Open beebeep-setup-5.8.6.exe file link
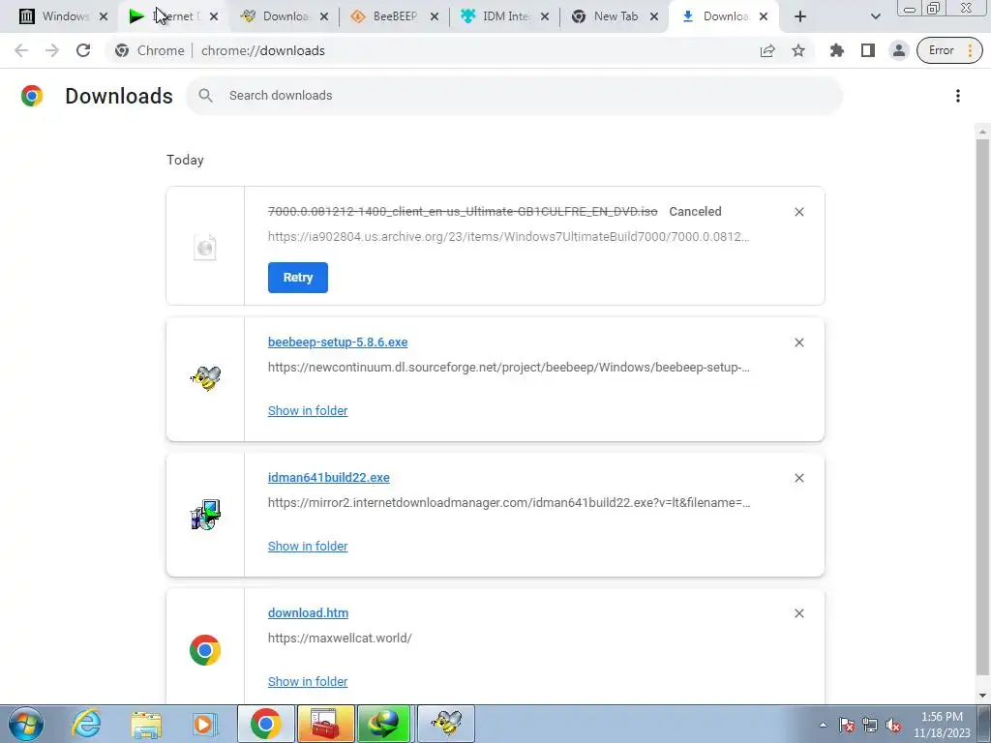The image size is (991, 743). (338, 342)
